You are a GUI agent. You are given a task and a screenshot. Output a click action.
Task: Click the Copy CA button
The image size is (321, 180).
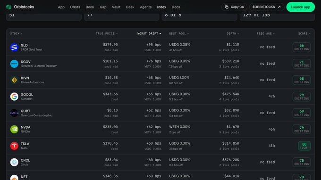coord(234,7)
